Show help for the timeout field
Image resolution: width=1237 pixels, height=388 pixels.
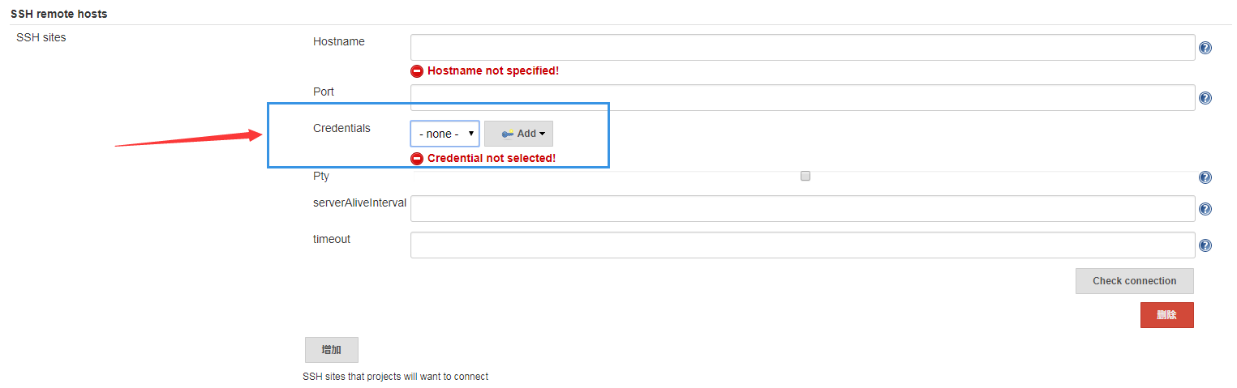tap(1205, 245)
